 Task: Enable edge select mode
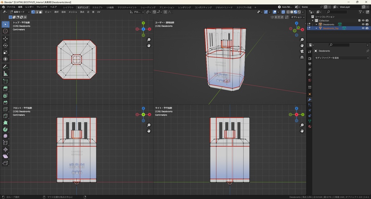pos(37,12)
